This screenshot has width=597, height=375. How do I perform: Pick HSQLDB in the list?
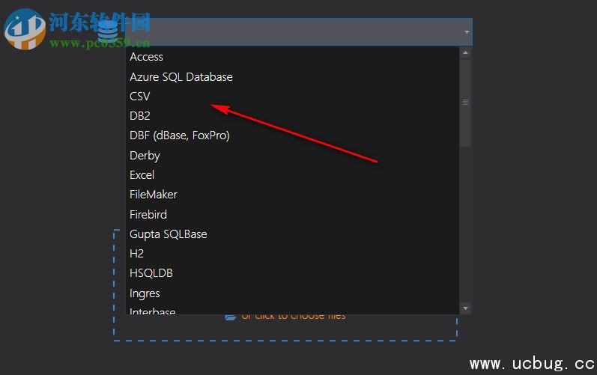click(151, 273)
